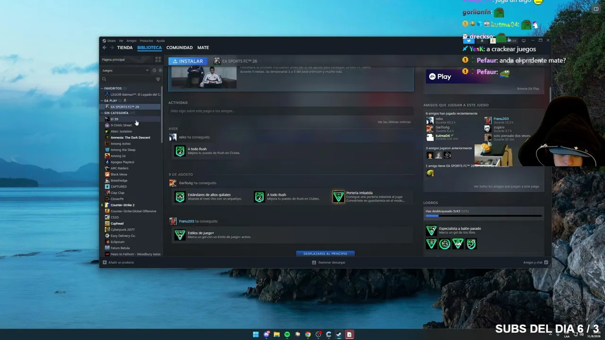The image size is (605, 340).
Task: Switch to the TIENDA tab
Action: (x=125, y=48)
